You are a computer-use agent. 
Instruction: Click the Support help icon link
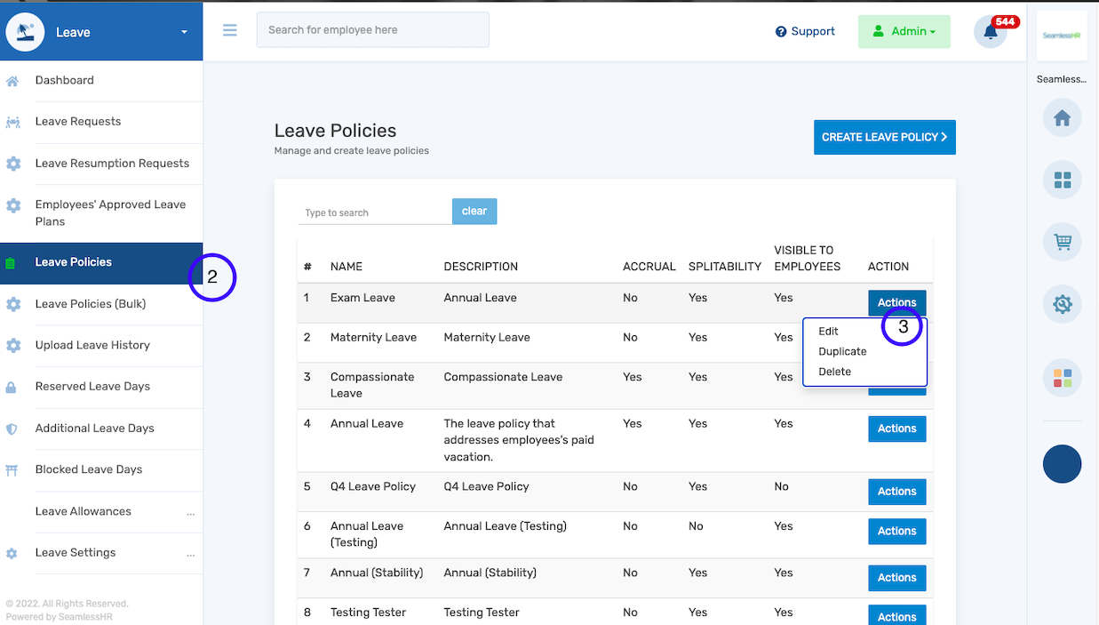[805, 31]
